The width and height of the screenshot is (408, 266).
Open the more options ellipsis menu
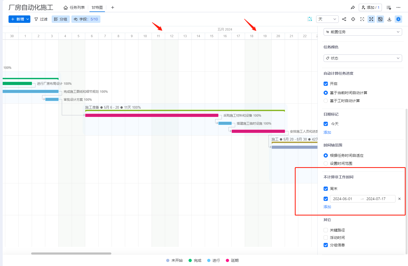click(x=398, y=7)
